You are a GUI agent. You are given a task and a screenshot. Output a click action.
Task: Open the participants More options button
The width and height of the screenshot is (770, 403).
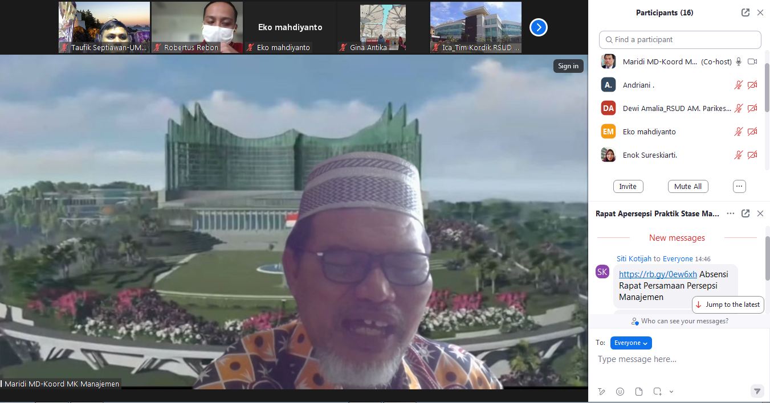[739, 186]
